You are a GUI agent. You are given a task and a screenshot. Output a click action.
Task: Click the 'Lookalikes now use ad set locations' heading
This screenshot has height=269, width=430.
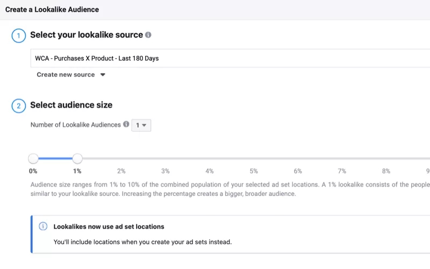(109, 226)
